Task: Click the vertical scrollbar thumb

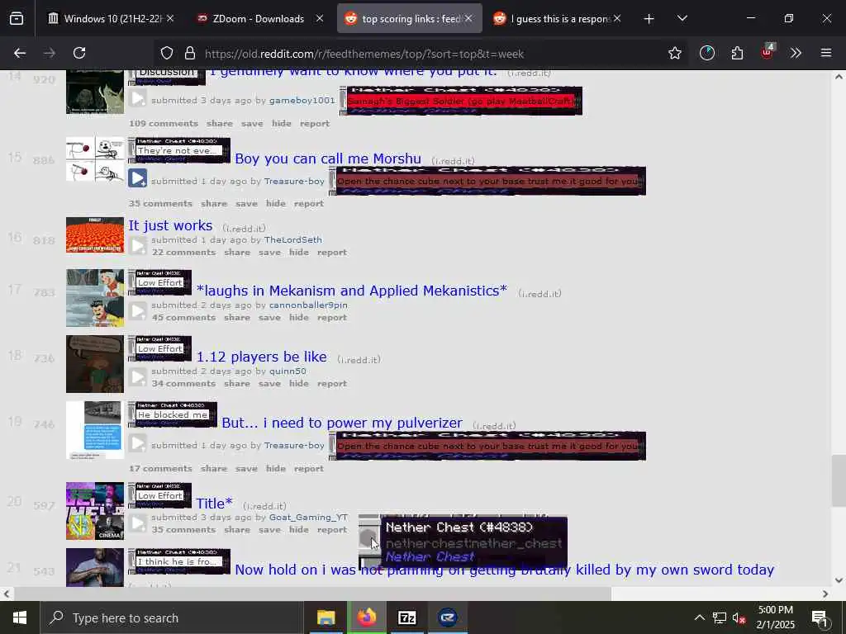Action: tap(839, 481)
